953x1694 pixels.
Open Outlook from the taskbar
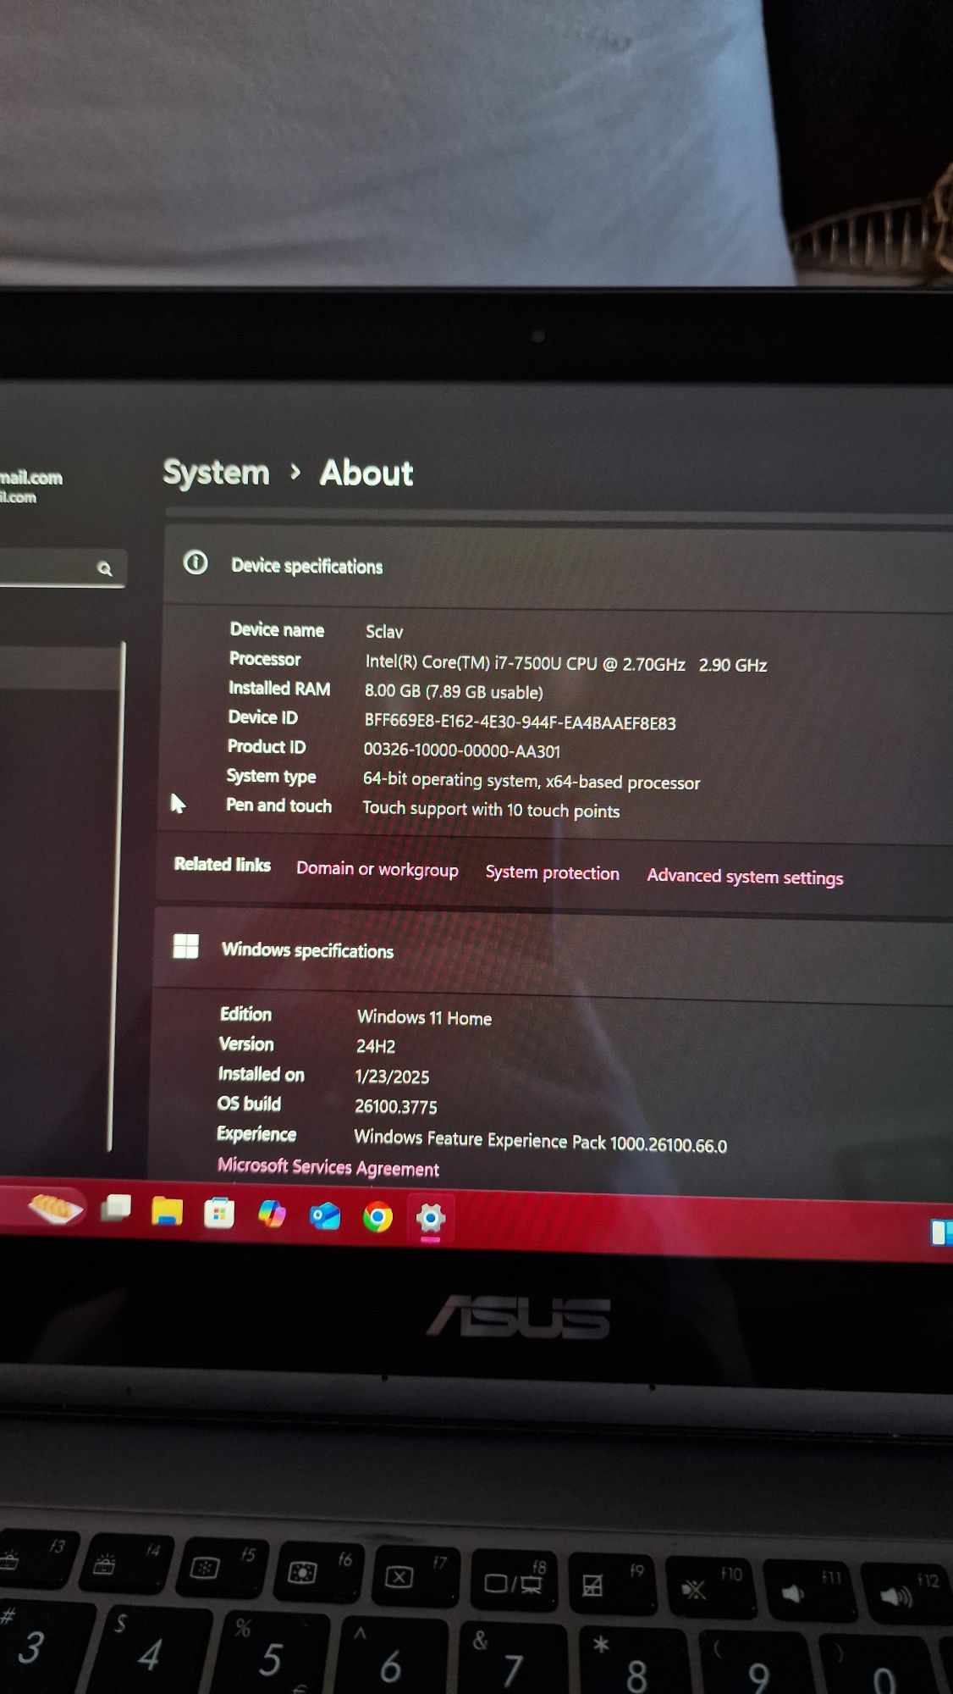[x=325, y=1216]
